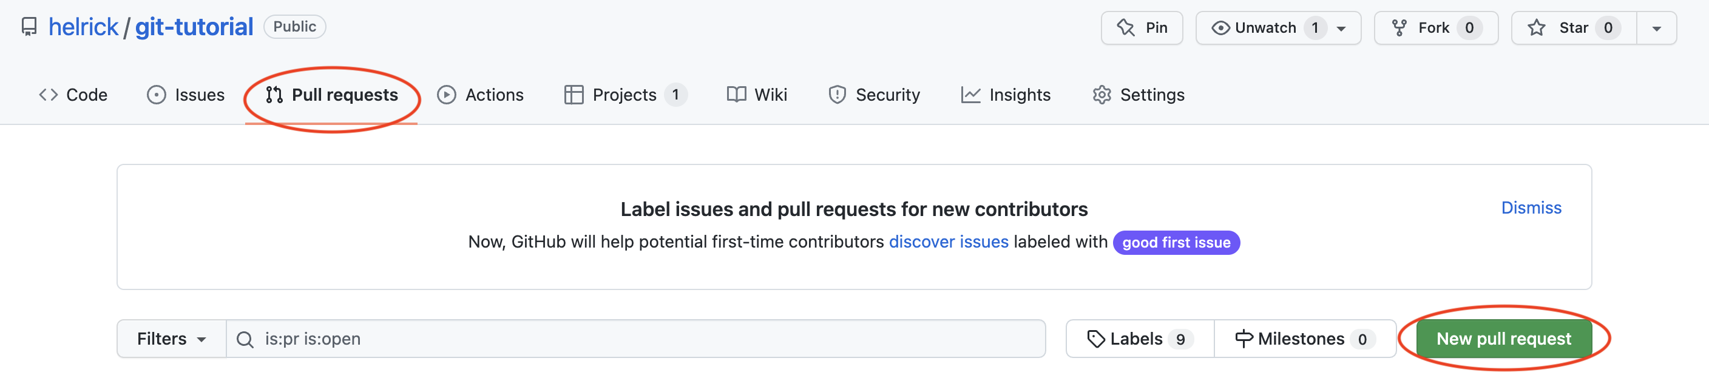This screenshot has height=375, width=1709.
Task: Open the Labels list
Action: tap(1139, 339)
